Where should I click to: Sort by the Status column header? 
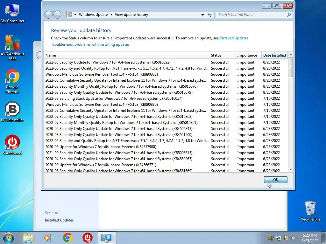222,55
